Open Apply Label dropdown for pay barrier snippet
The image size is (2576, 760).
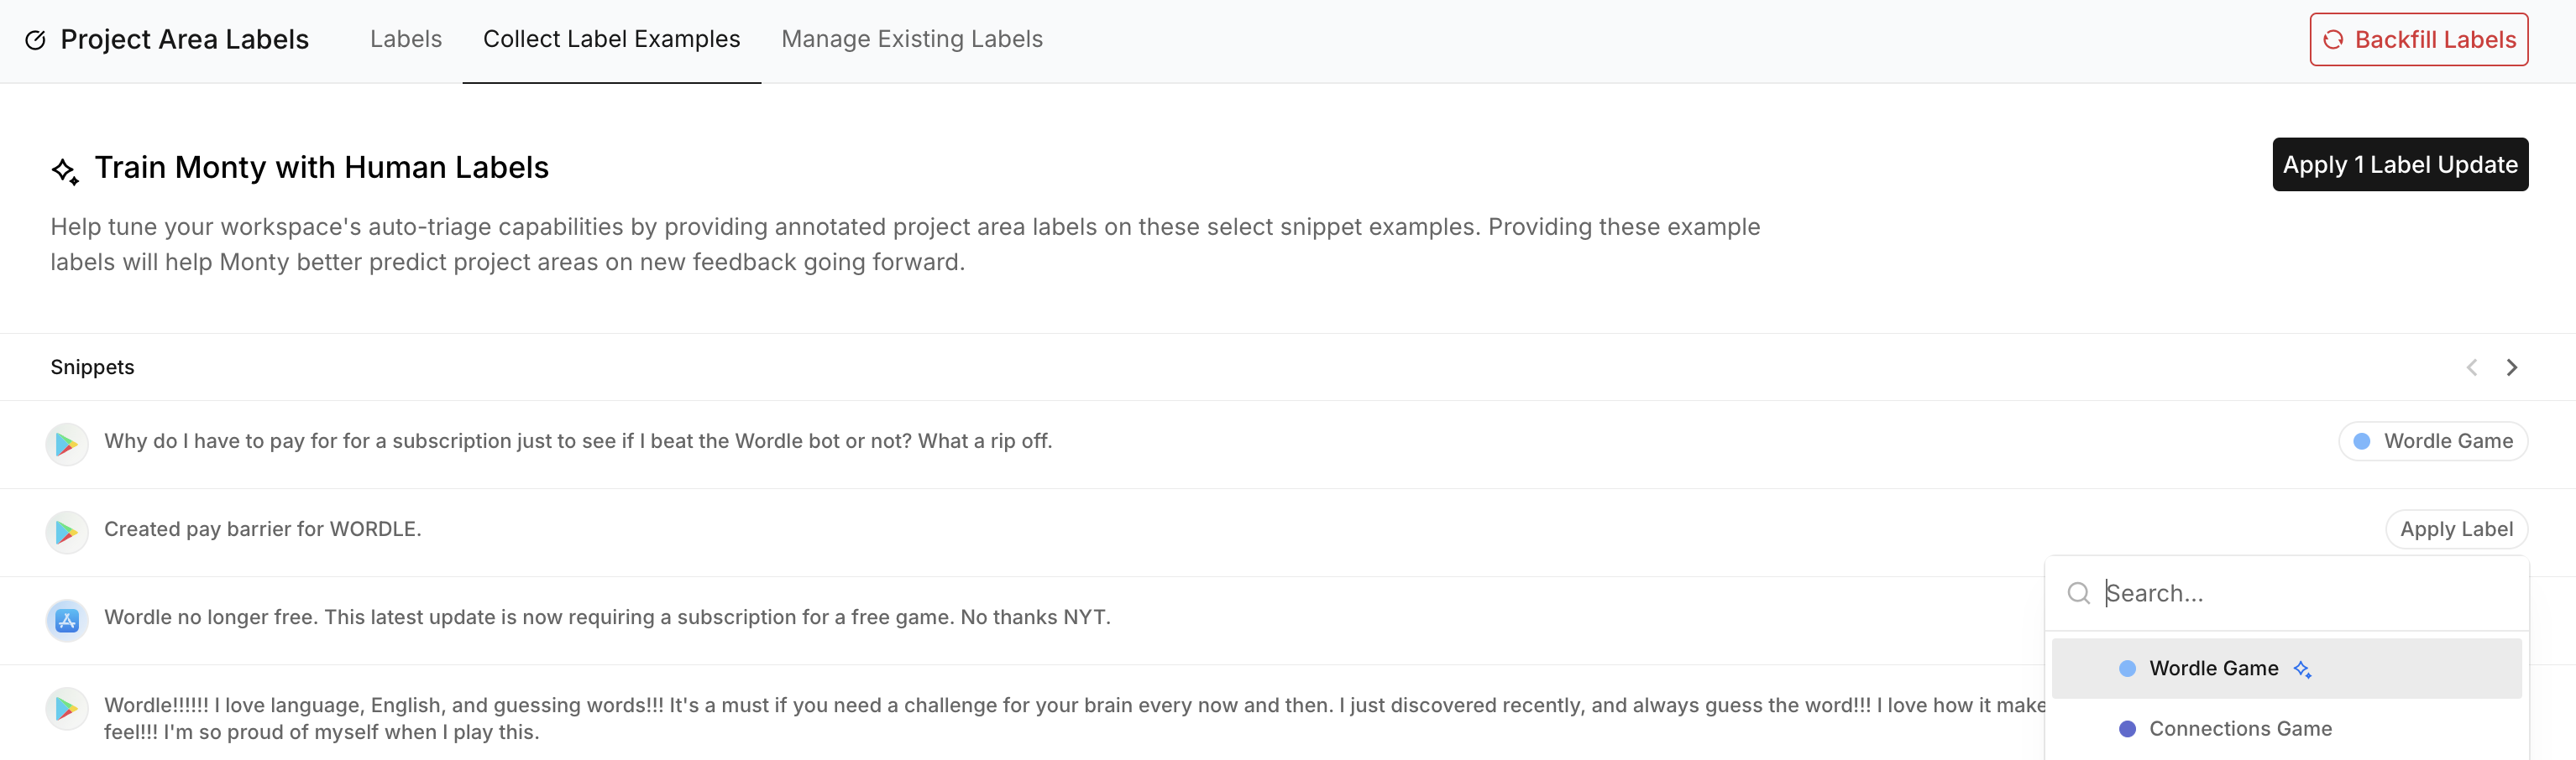coord(2456,529)
